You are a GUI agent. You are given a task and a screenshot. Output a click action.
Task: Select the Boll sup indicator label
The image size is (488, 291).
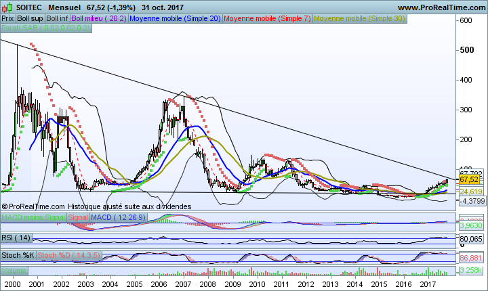click(x=30, y=19)
